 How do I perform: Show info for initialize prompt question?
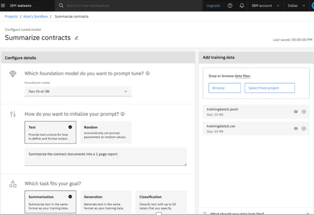(x=123, y=114)
